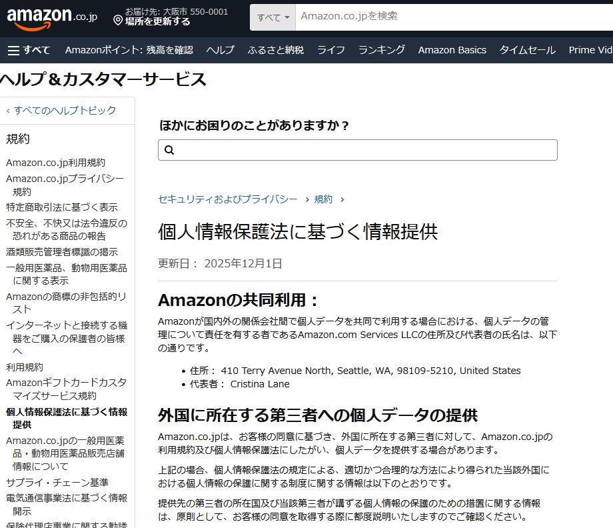Expand the breadcrumb arrow after セキュリティおよびプライバシー
This screenshot has width=613, height=528.
(x=308, y=200)
